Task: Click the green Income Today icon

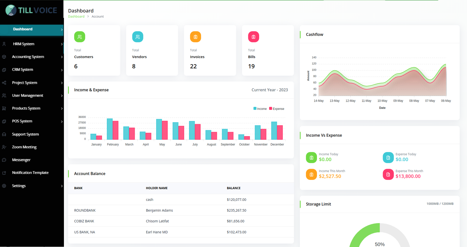Action: tap(311, 158)
